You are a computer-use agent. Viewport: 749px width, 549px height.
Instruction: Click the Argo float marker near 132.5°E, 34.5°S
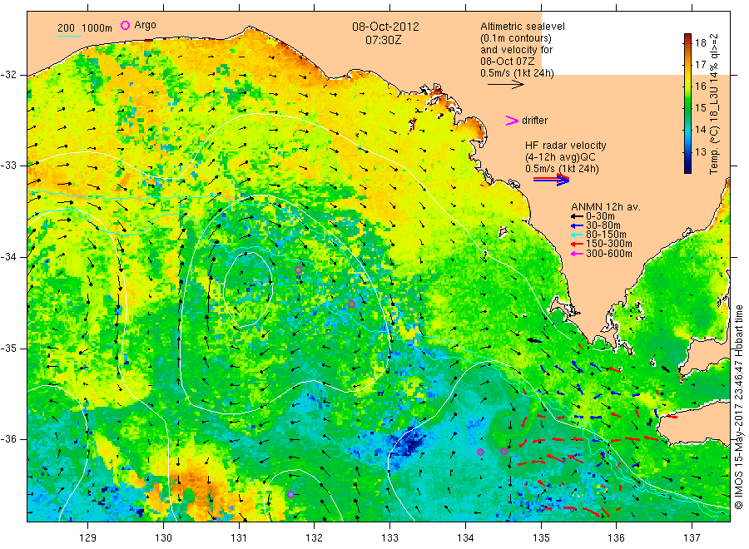coord(351,304)
